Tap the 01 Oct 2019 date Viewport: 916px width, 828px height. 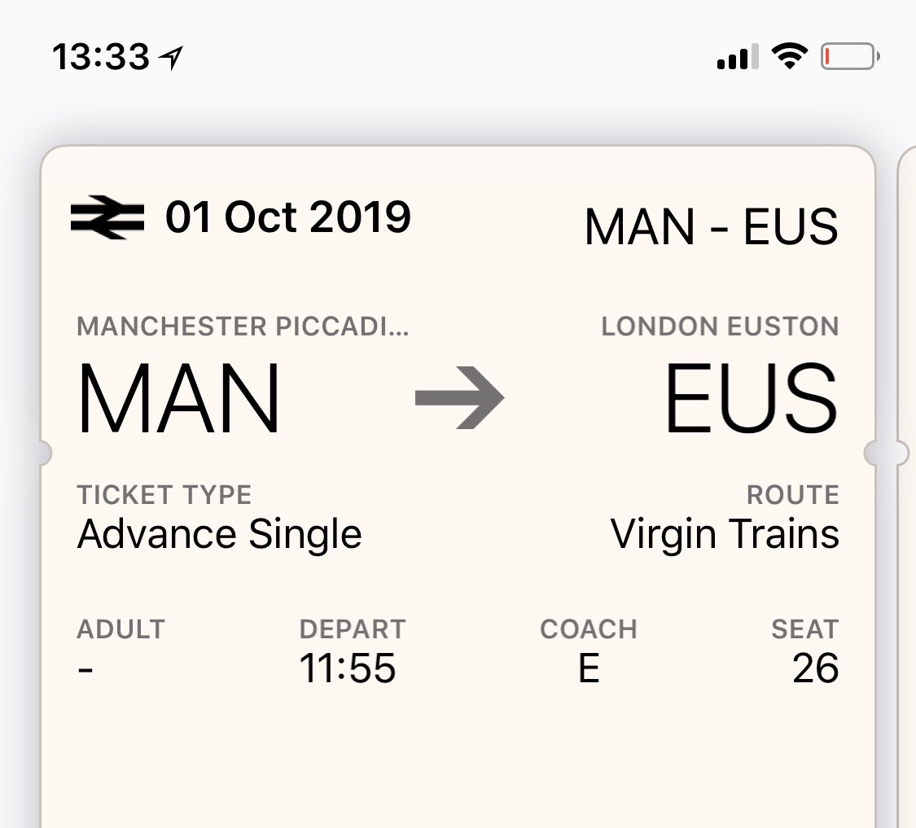pyautogui.click(x=288, y=217)
